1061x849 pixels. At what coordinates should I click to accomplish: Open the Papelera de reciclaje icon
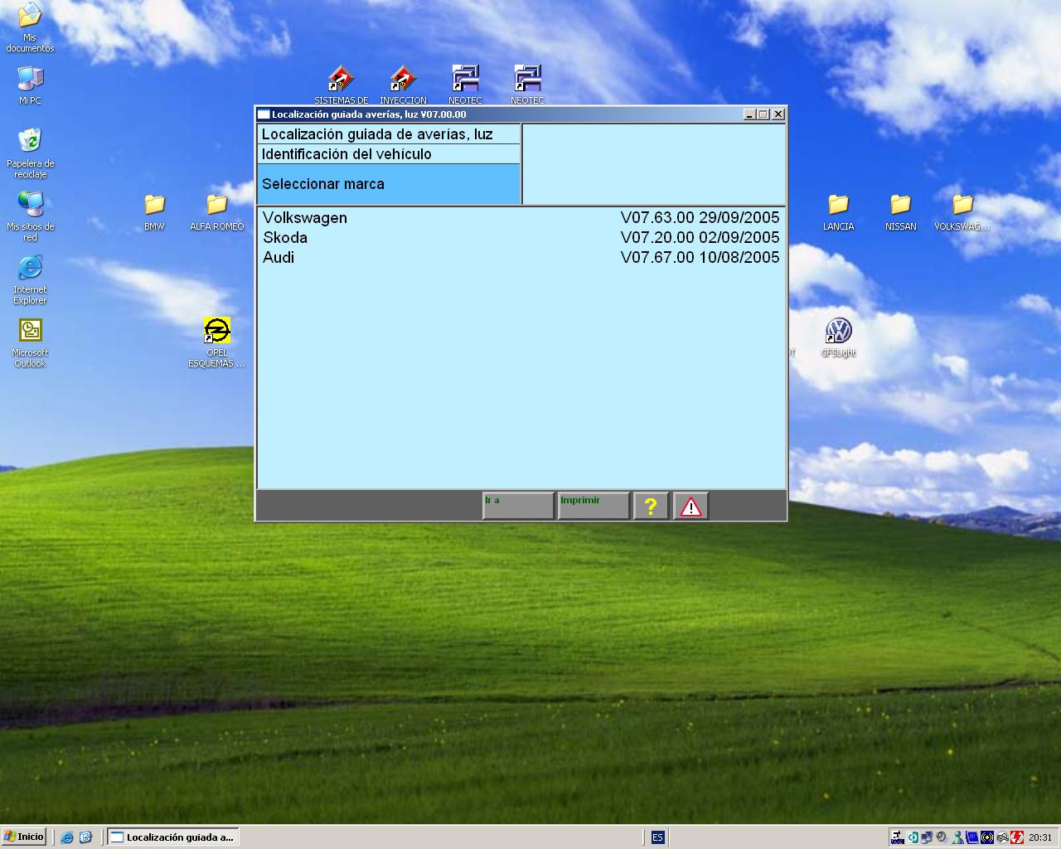[x=30, y=153]
